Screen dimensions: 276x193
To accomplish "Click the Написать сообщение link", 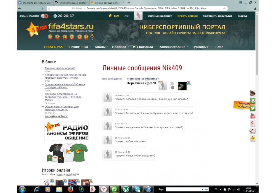I will pos(142,79).
